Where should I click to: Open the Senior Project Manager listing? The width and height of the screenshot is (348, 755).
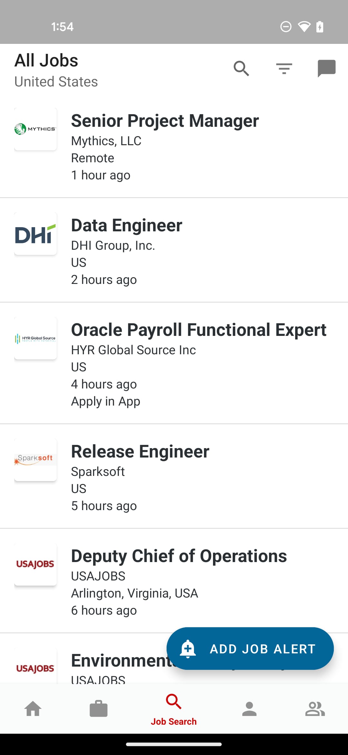click(165, 121)
